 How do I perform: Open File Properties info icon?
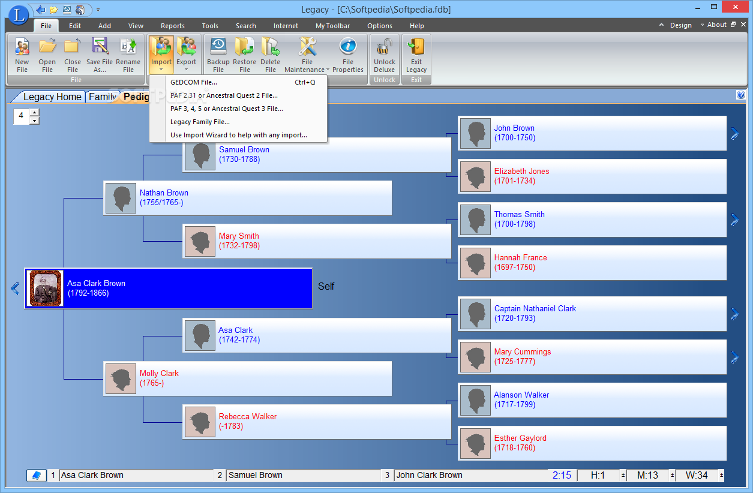pyautogui.click(x=347, y=47)
